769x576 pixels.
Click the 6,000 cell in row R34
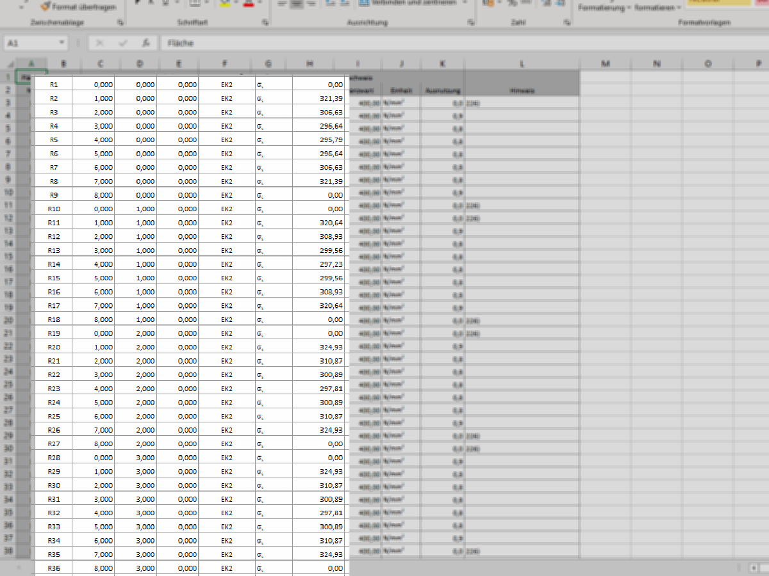click(x=94, y=541)
